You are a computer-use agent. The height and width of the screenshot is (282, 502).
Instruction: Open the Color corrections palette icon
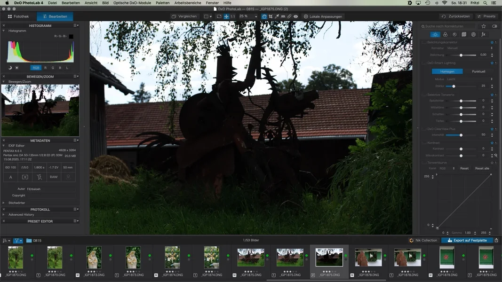(445, 34)
